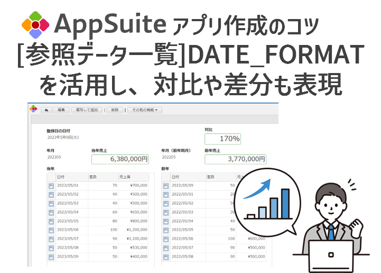Click the 前年売上 3,770,000円 field
Image resolution: width=381 pixels, height=273 pixels.
point(235,159)
